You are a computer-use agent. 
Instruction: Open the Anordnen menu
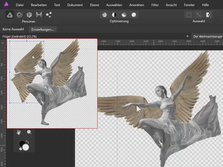[137, 5]
